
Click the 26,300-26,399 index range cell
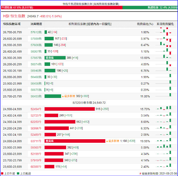pos(12,58)
